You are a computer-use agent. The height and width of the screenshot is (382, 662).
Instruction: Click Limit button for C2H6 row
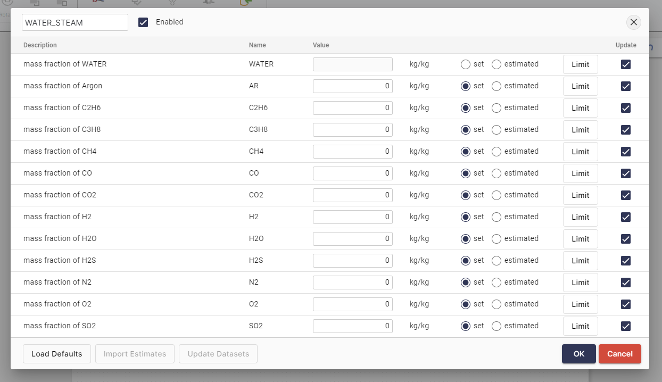click(x=580, y=108)
